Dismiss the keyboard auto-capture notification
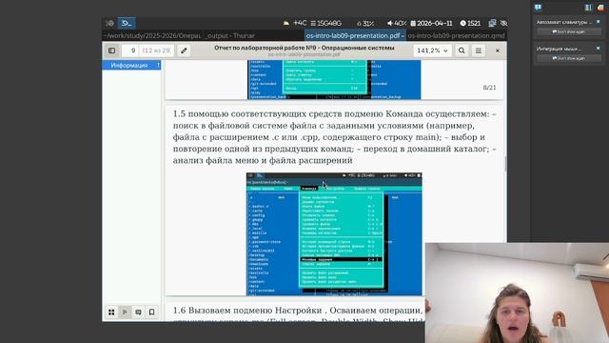 (599, 22)
